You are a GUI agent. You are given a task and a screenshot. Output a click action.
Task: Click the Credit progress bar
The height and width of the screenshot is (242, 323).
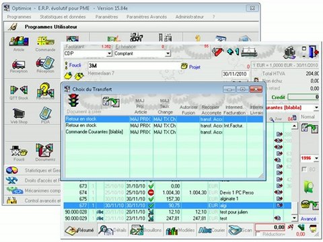(303, 97)
